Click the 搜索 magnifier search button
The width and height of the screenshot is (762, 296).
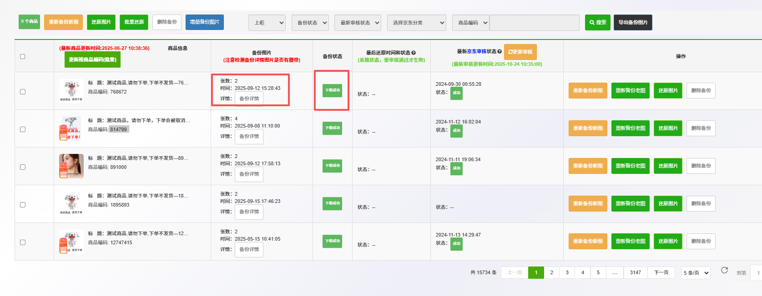tap(597, 22)
